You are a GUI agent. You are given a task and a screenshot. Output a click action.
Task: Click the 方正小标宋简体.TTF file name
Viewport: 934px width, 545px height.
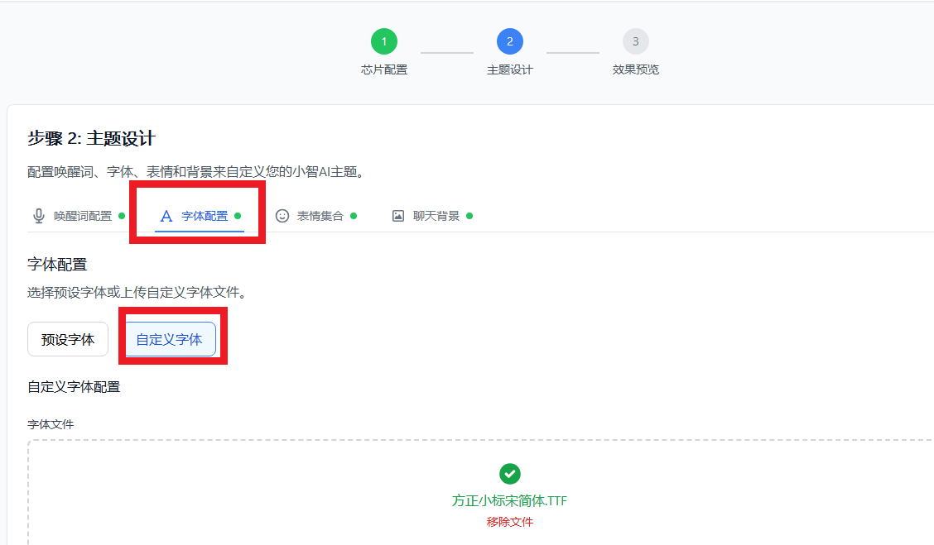[510, 500]
